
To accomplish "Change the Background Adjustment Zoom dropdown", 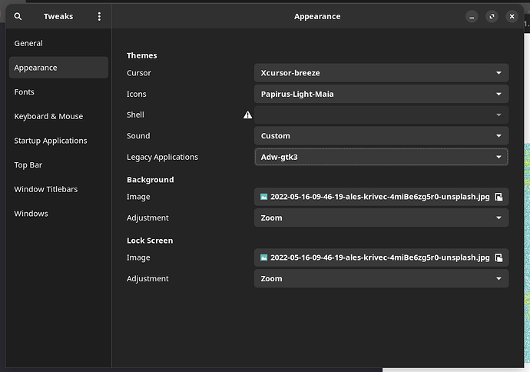I will 381,218.
